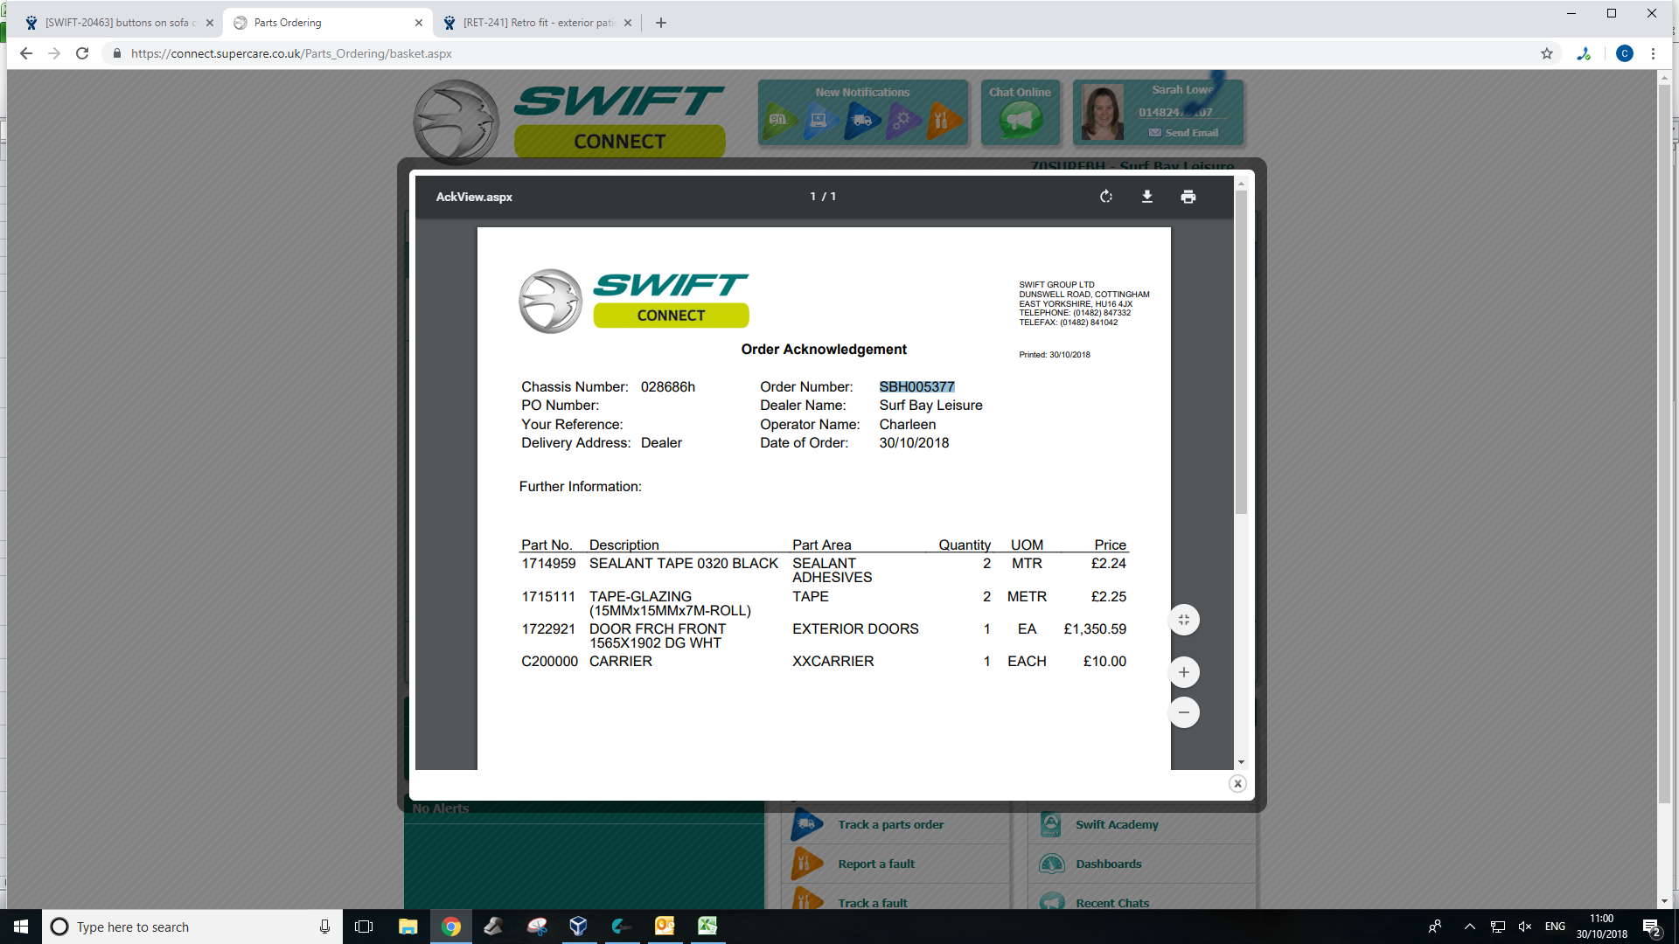The width and height of the screenshot is (1679, 944).
Task: Open a new browser tab
Action: pos(661,23)
